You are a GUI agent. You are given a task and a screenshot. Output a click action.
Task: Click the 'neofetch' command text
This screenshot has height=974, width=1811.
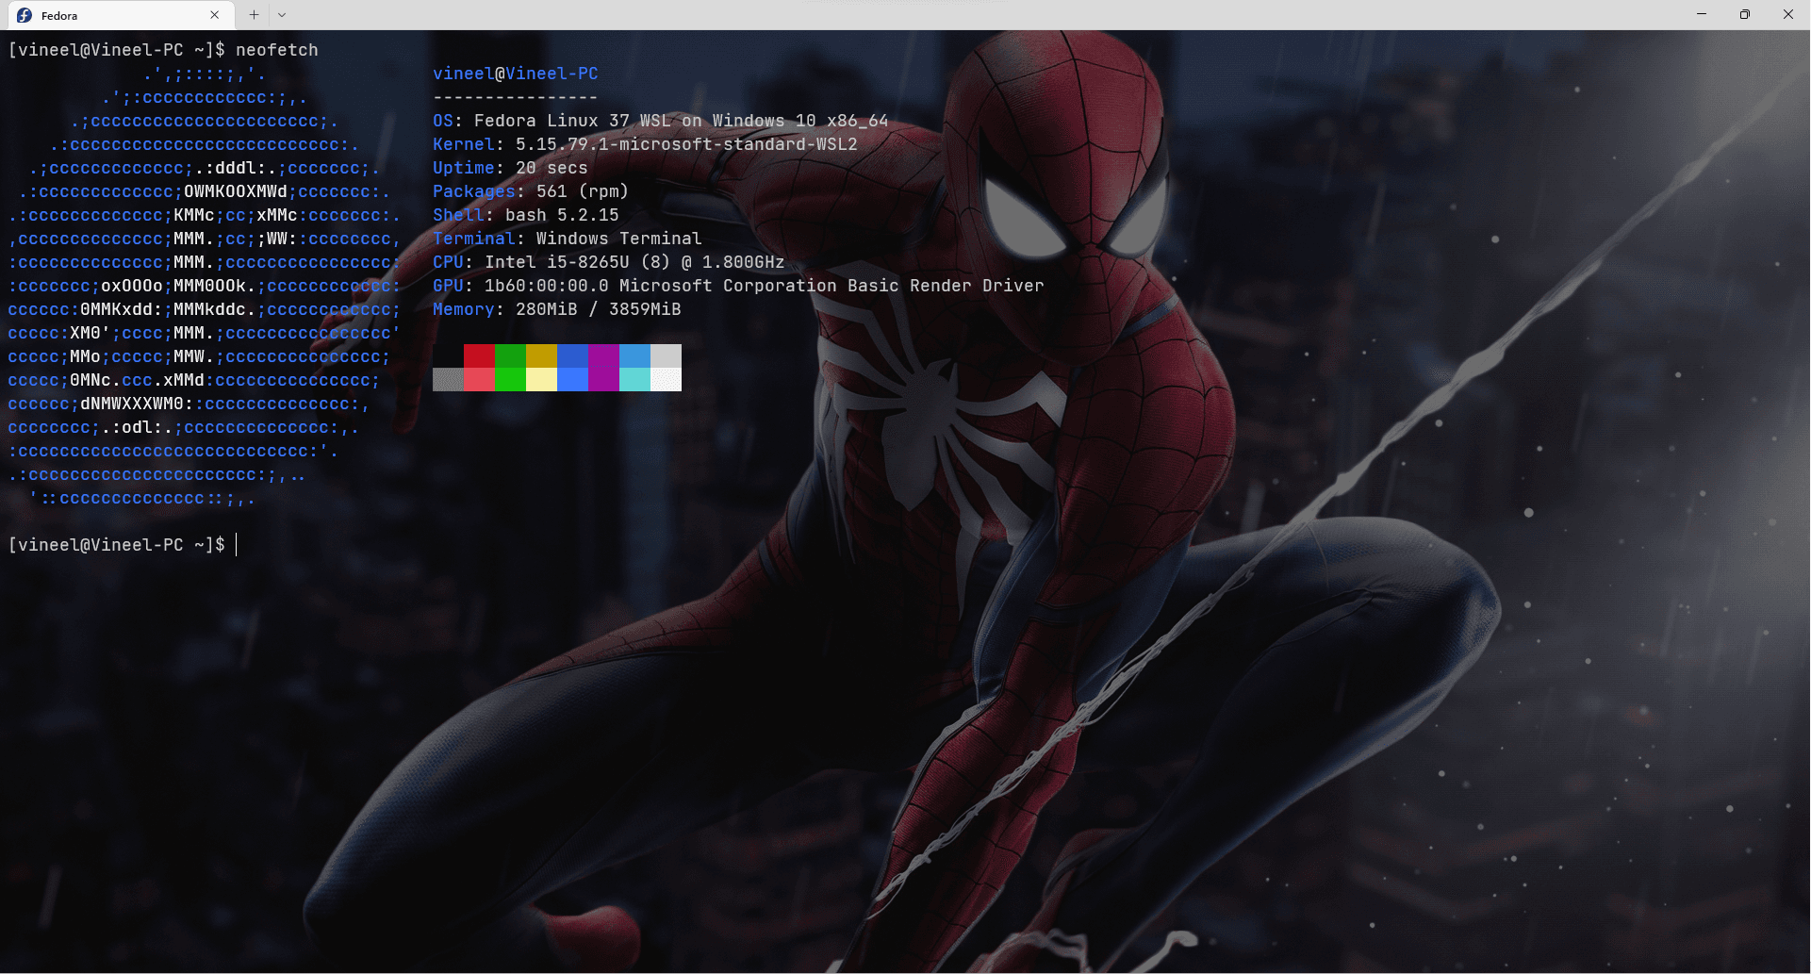point(277,50)
